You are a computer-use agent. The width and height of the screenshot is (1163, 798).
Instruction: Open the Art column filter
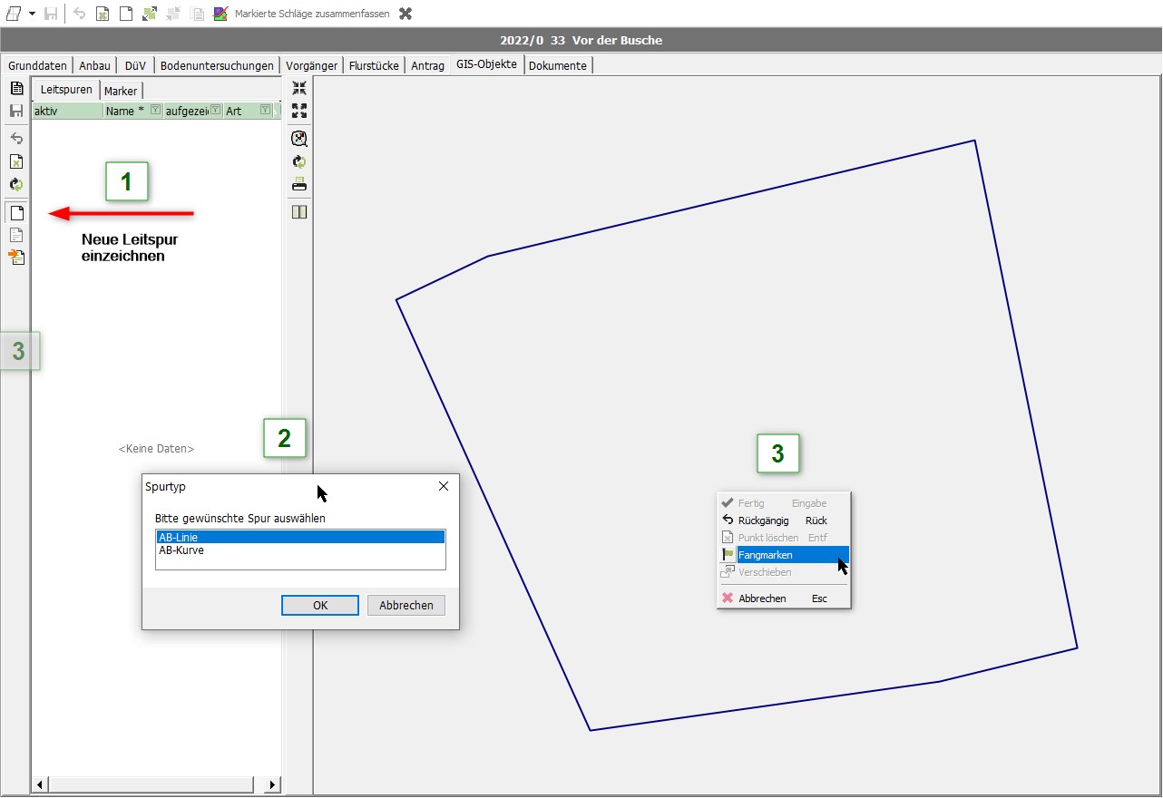[265, 111]
